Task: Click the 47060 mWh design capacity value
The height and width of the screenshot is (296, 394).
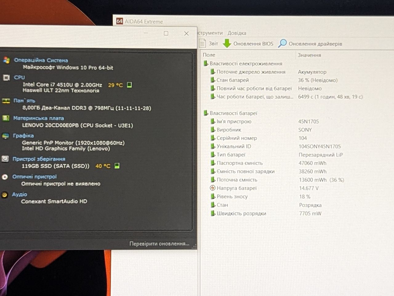Action: 312,163
